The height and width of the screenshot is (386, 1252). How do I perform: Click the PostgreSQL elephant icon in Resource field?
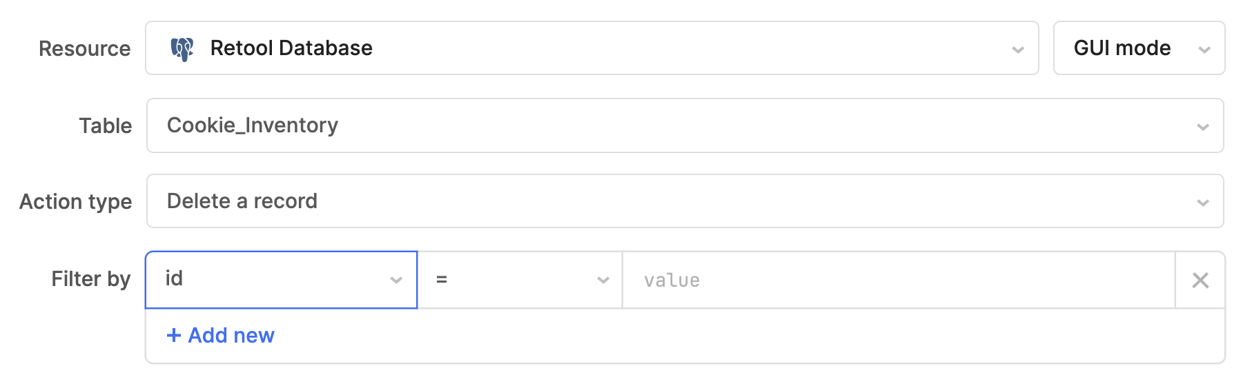(182, 49)
